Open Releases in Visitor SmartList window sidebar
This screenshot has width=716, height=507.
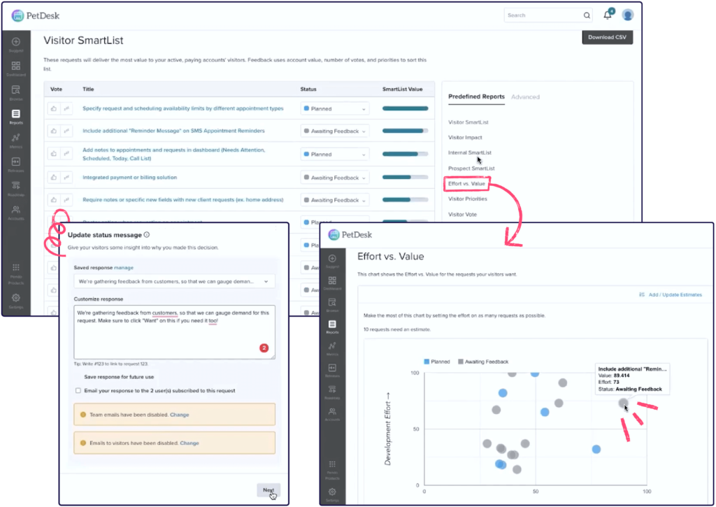(x=16, y=164)
